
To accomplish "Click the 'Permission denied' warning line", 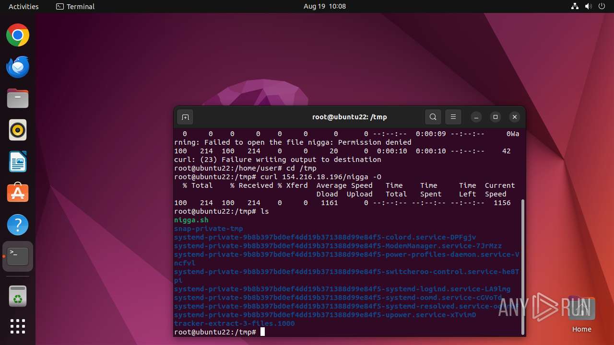I will pyautogui.click(x=293, y=142).
